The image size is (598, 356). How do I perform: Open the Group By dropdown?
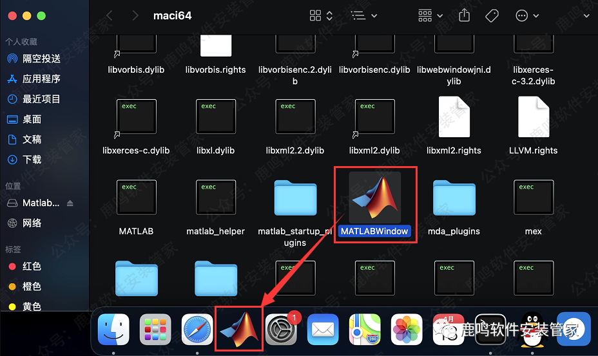tap(430, 15)
